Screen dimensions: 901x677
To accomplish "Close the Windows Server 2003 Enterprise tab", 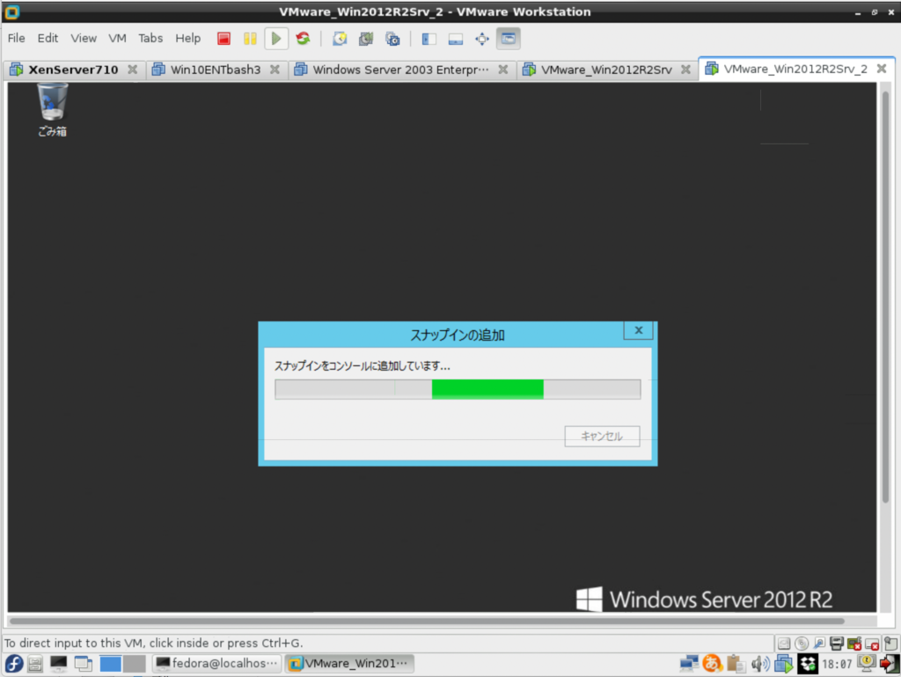I will 502,70.
